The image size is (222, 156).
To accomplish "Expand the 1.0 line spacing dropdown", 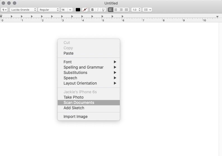I will [x=136, y=10].
